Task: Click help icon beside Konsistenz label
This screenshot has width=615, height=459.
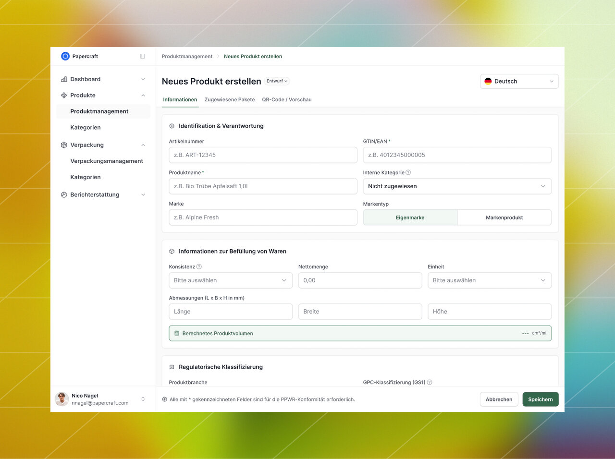Action: coord(199,267)
